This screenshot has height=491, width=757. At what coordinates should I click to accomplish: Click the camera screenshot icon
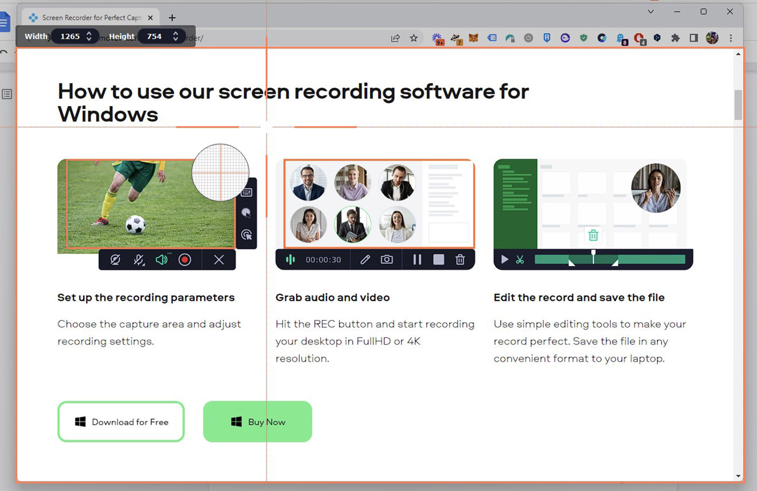point(387,259)
